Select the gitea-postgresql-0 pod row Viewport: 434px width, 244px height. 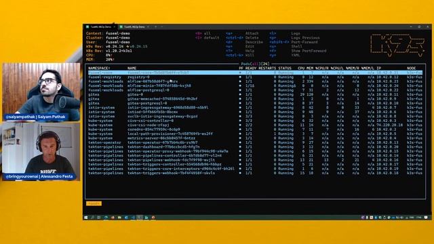pyautogui.click(x=255, y=103)
